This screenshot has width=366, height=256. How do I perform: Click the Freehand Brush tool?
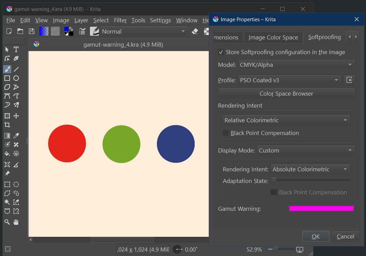7,69
